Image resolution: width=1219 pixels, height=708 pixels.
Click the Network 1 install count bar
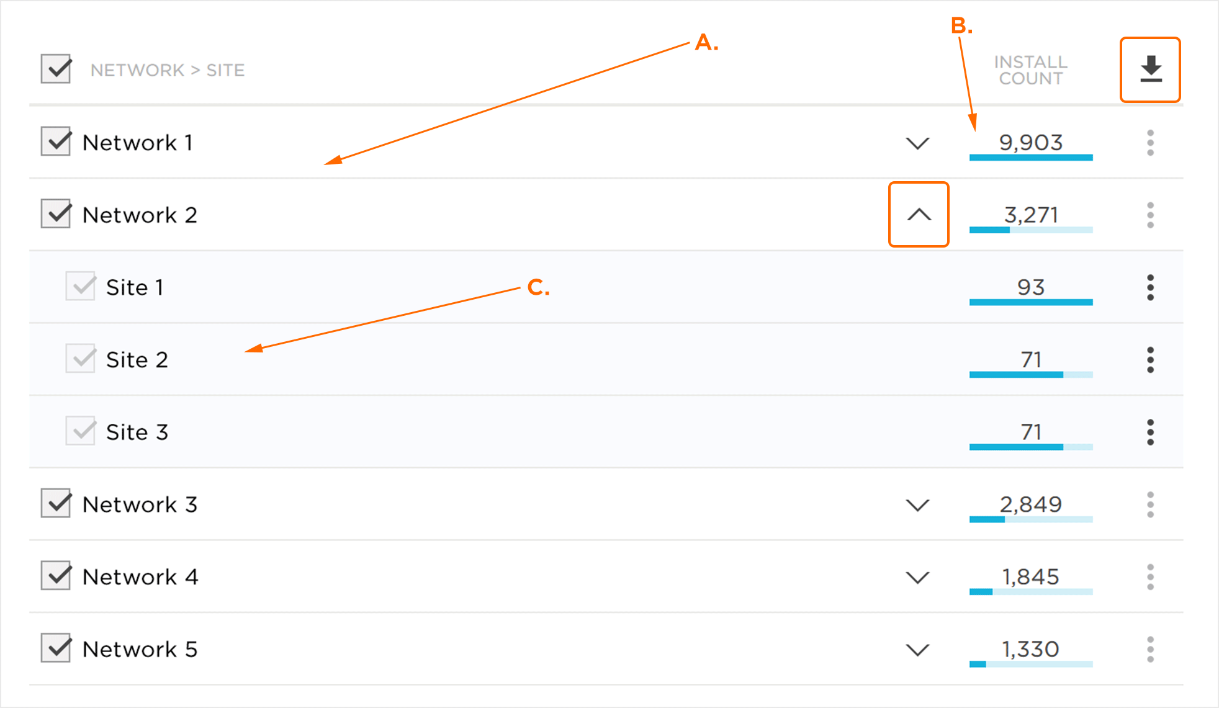coord(1030,158)
